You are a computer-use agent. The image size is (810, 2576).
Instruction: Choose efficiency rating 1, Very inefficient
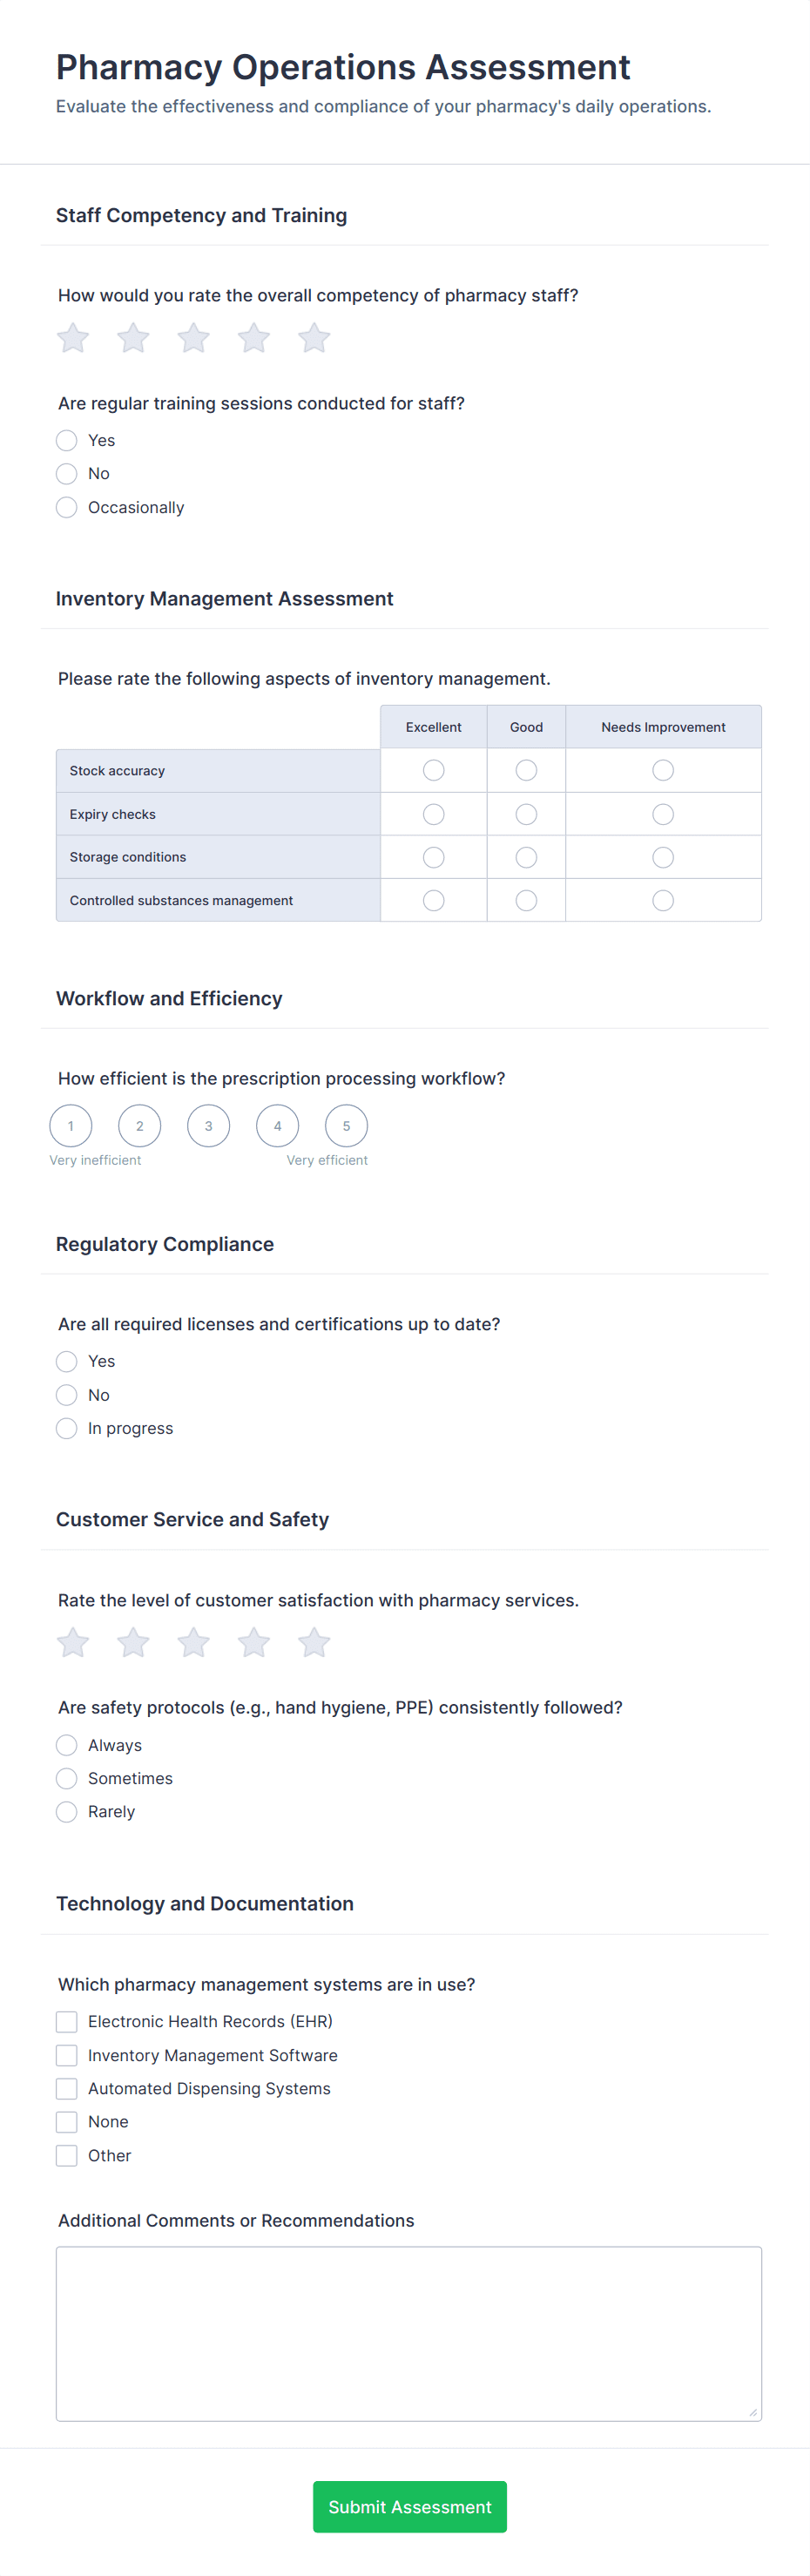(x=71, y=1126)
